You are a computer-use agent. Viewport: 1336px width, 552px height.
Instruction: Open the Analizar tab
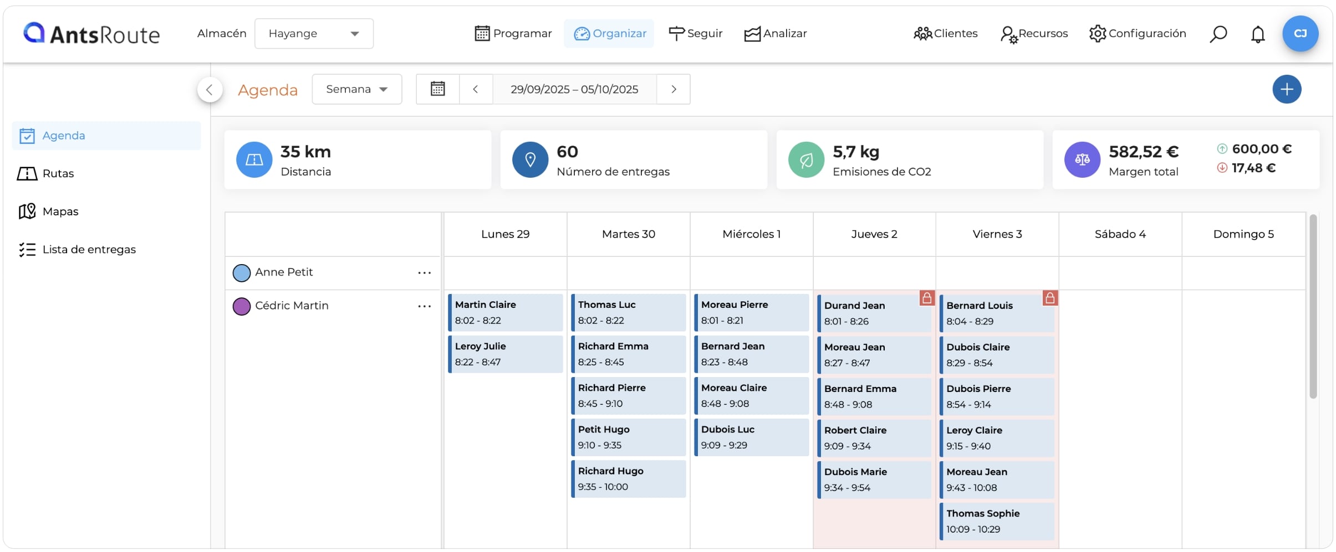click(x=775, y=34)
